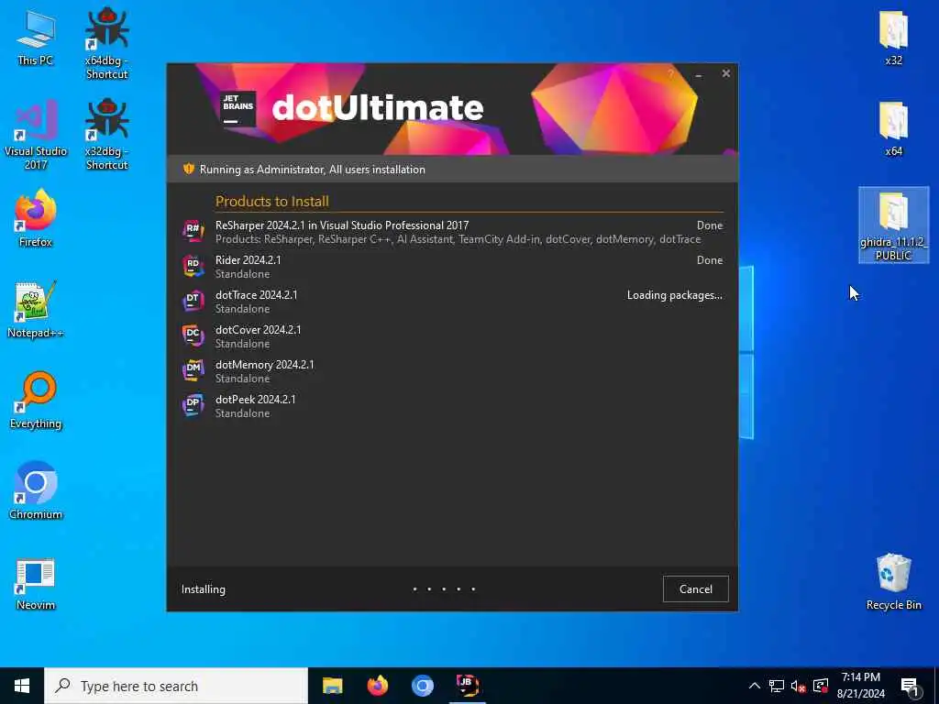Click the administrator shield icon
939x704 pixels.
[189, 170]
